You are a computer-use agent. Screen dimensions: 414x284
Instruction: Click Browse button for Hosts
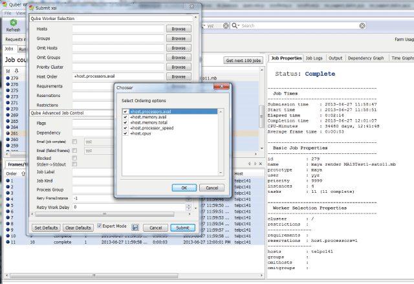[x=179, y=28]
